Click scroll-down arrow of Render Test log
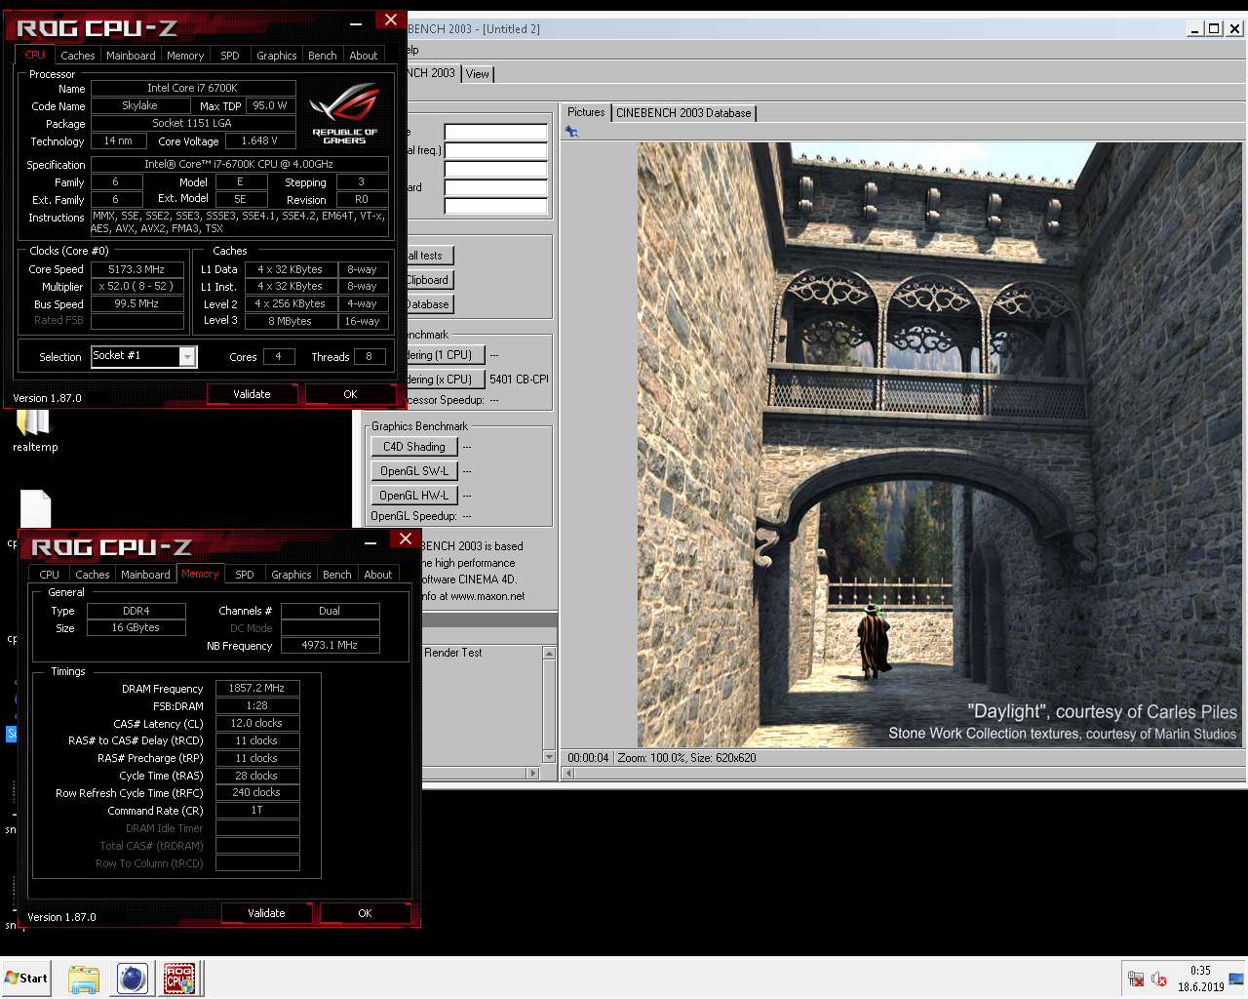Image resolution: width=1248 pixels, height=999 pixels. tap(549, 757)
